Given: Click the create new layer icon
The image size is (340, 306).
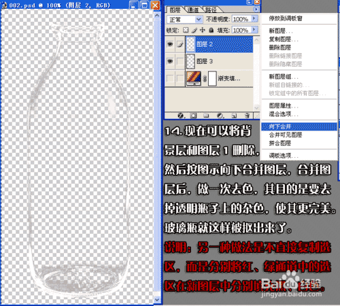Looking at the screenshot, I should click(x=234, y=116).
